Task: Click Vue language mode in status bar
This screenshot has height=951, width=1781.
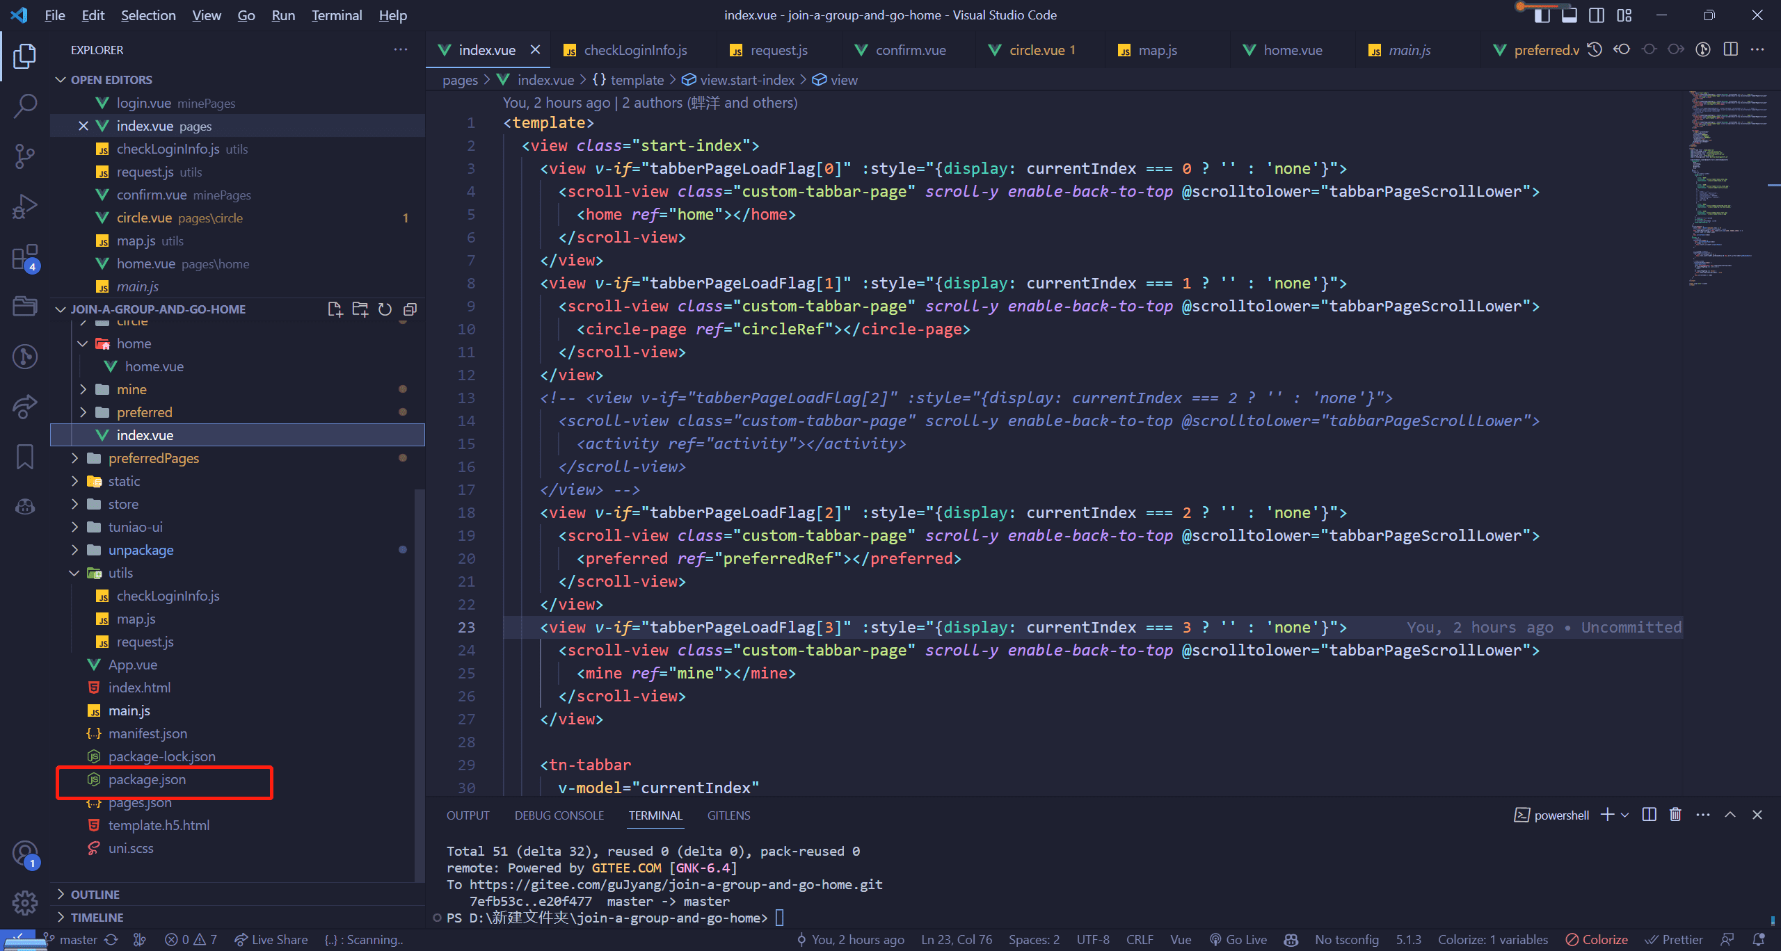Action: point(1181,940)
